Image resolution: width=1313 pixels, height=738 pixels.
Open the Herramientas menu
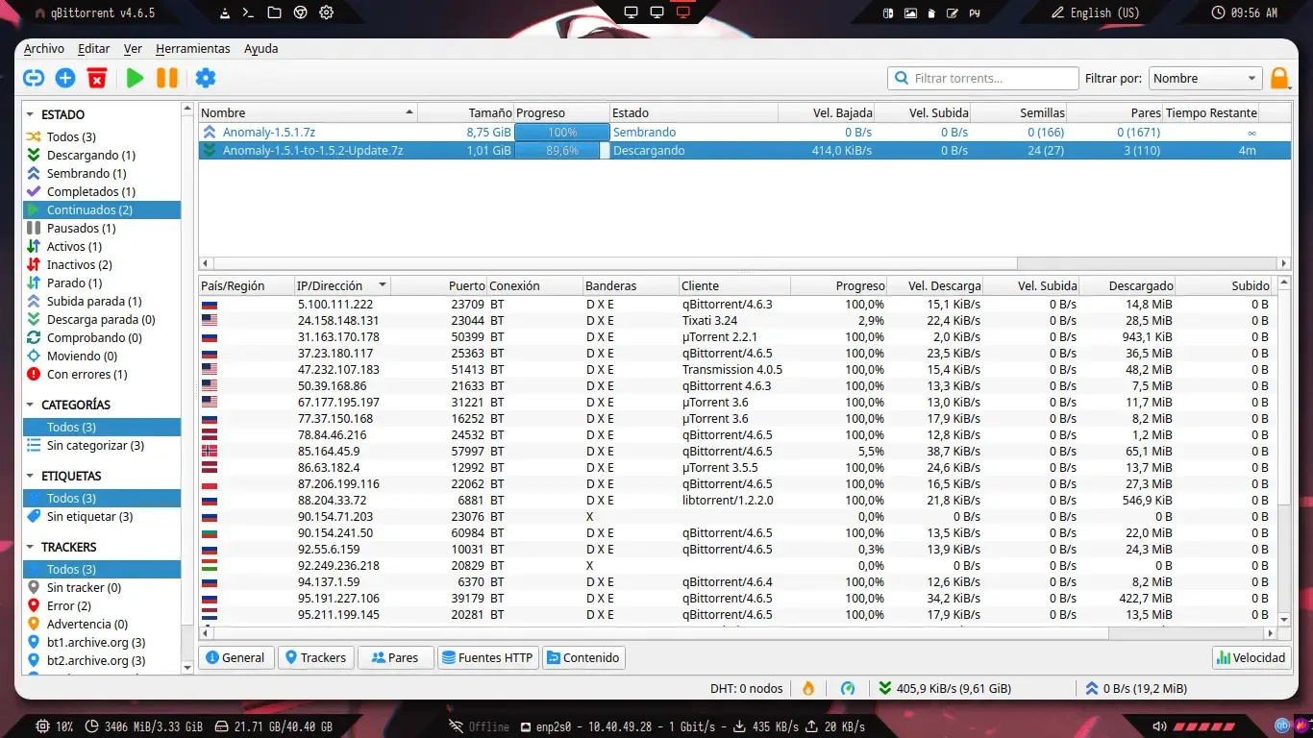193,49
